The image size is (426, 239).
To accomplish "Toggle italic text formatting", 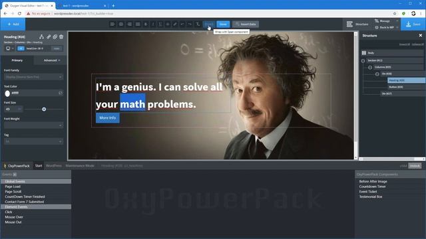I will click(153, 24).
